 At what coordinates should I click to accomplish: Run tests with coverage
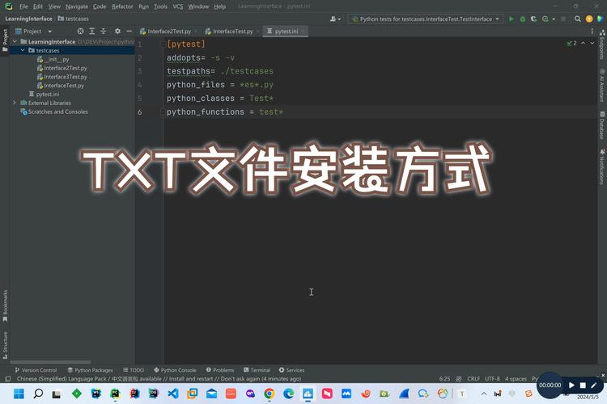[x=533, y=19]
